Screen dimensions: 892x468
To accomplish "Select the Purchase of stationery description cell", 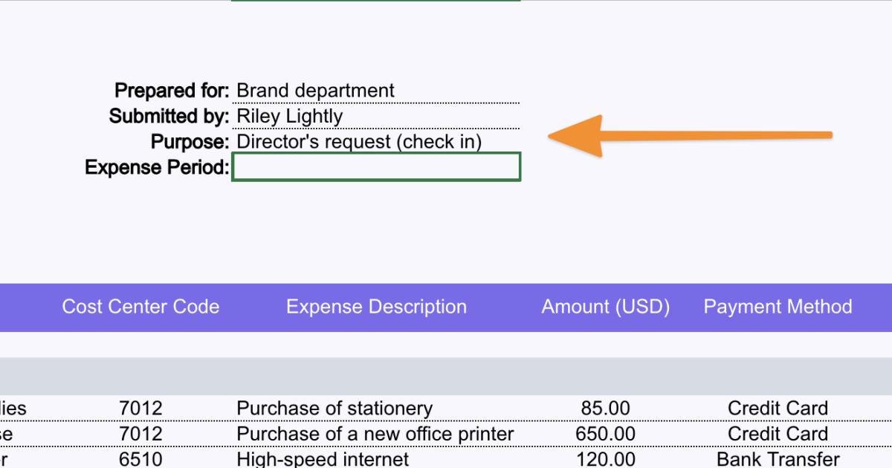I will coord(335,408).
